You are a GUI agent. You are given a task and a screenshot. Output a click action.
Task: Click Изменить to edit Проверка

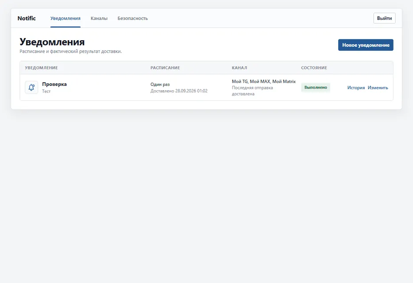click(378, 88)
